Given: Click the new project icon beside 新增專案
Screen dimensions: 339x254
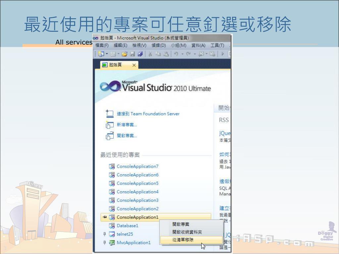Looking at the screenshot, I should point(110,125).
